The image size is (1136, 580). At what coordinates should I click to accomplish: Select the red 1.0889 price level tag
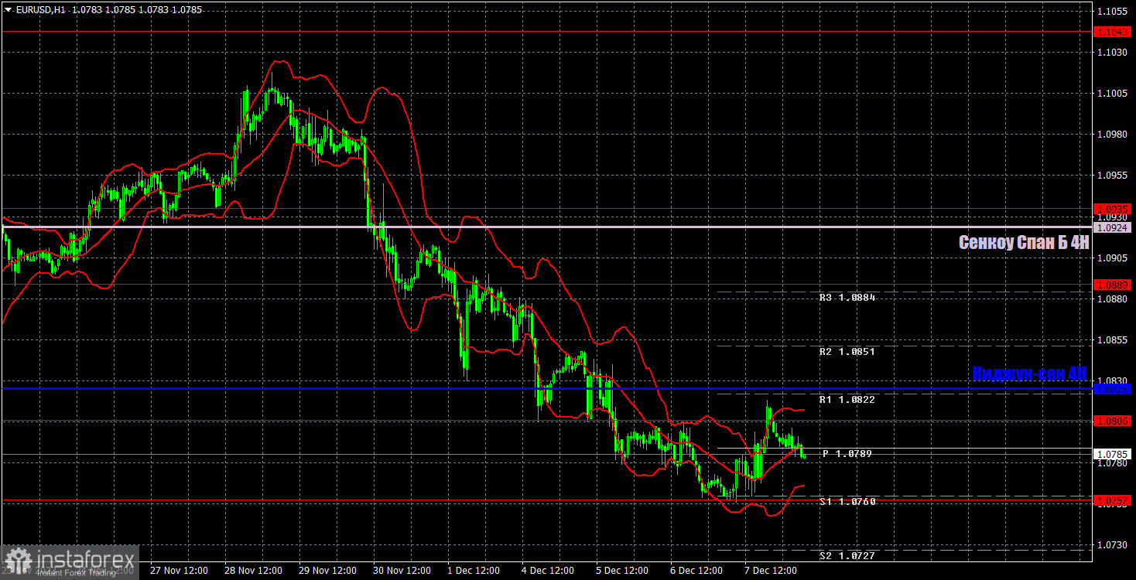(1114, 285)
